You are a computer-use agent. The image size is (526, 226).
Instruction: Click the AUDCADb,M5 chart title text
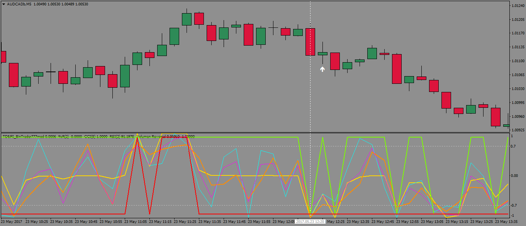20,4
